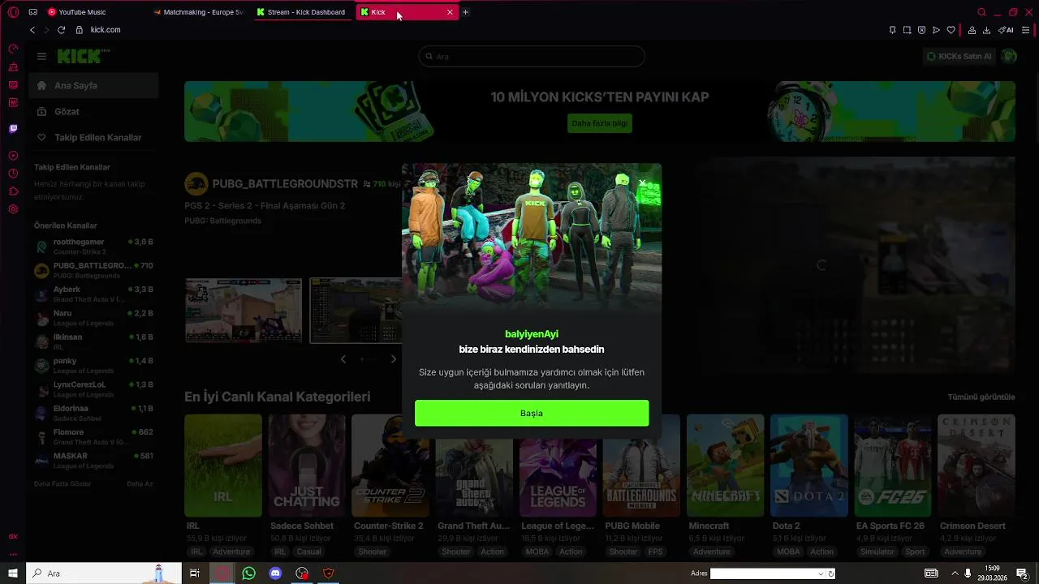Open the IRL category card
Viewport: 1039px width, 584px height.
click(223, 466)
